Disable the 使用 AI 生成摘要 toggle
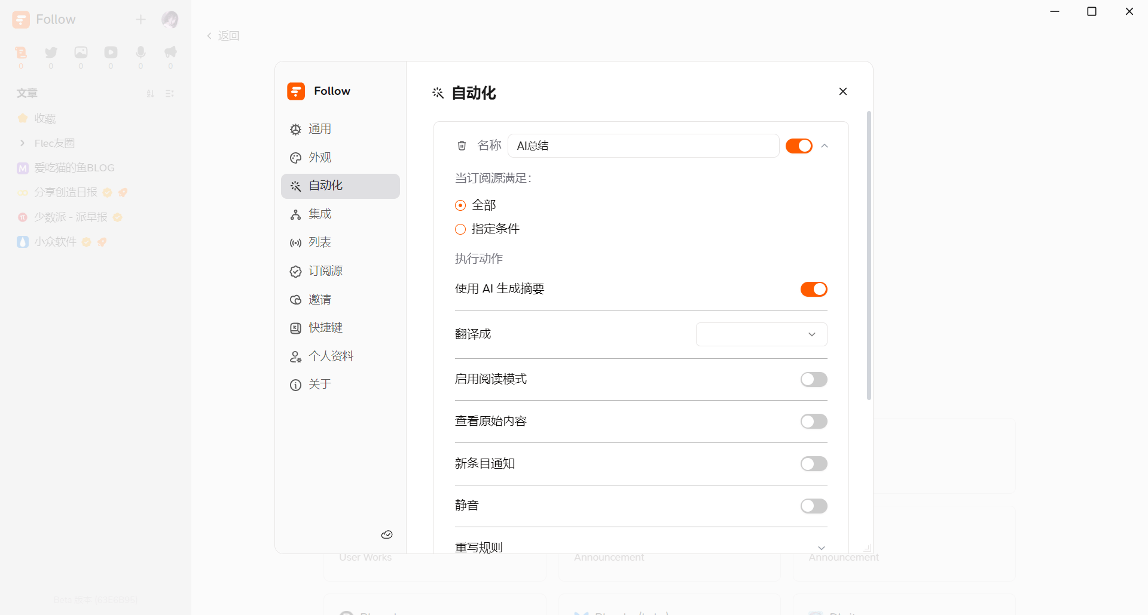The width and height of the screenshot is (1148, 615). [813, 289]
